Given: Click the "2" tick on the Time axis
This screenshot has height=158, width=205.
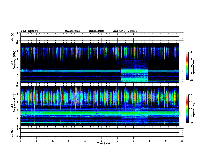Looking at the screenshot, I should pos(53,141).
